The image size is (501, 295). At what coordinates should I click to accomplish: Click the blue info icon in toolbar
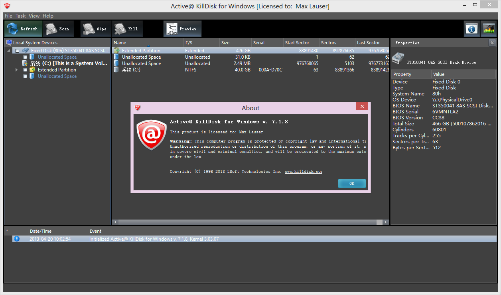pyautogui.click(x=472, y=29)
